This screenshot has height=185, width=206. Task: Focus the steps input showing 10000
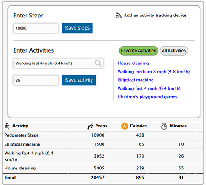click(36, 28)
